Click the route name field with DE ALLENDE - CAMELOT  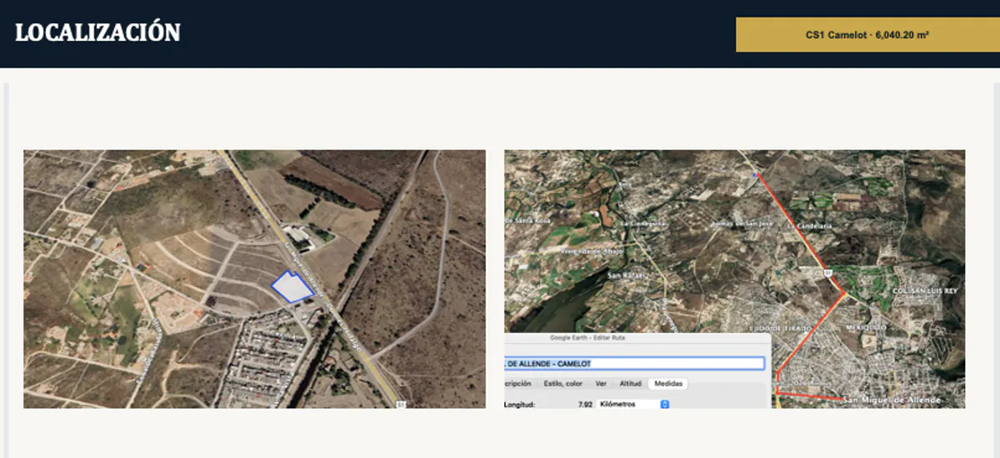(634, 364)
